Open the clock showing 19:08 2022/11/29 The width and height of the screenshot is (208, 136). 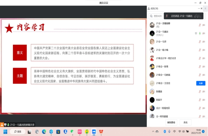coord(196,131)
